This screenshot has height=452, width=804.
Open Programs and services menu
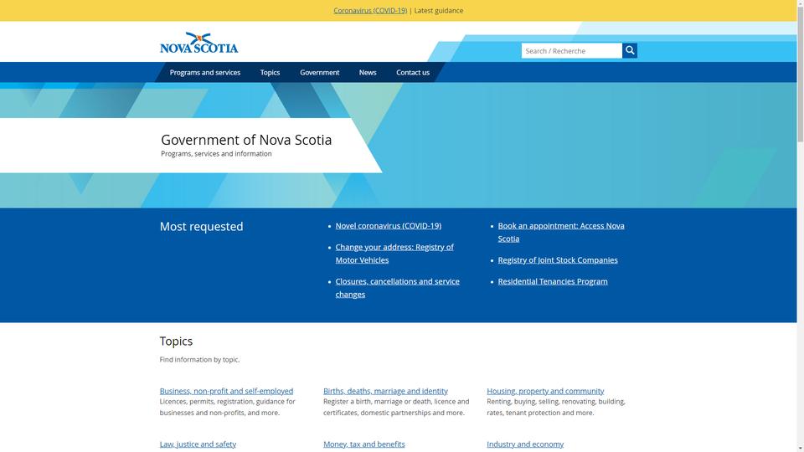pyautogui.click(x=205, y=72)
